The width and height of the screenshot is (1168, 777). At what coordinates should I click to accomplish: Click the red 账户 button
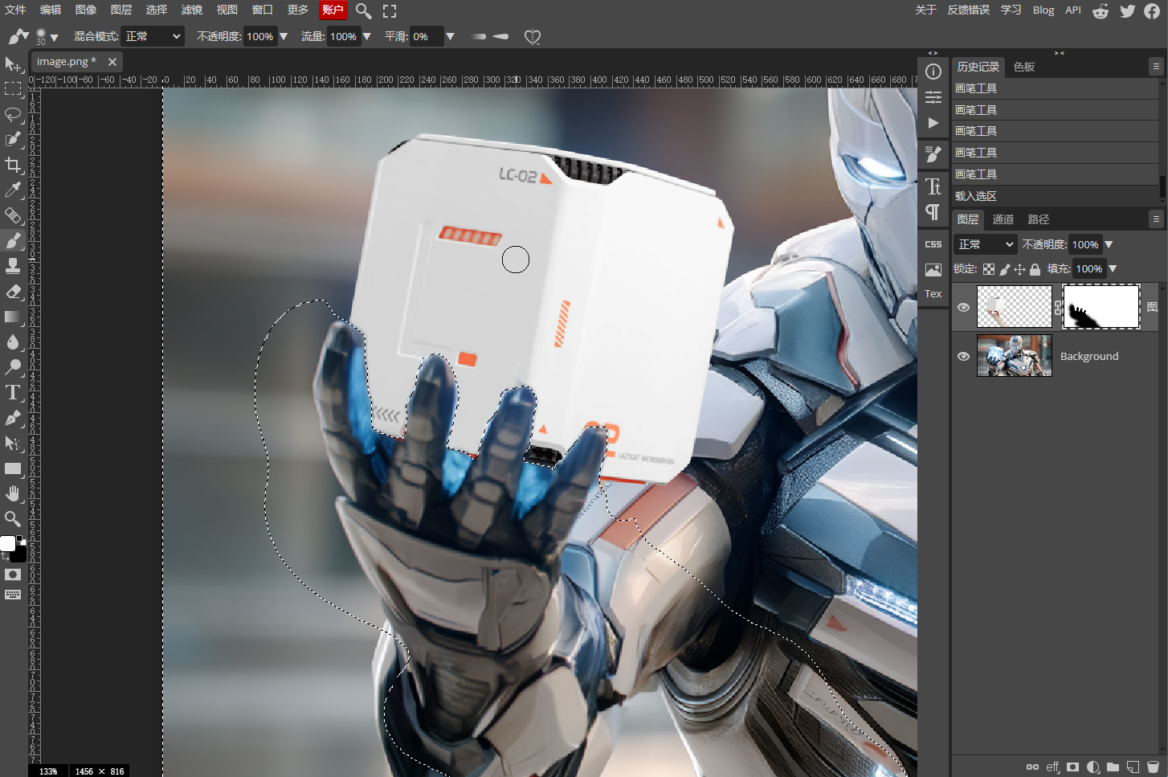(x=333, y=10)
